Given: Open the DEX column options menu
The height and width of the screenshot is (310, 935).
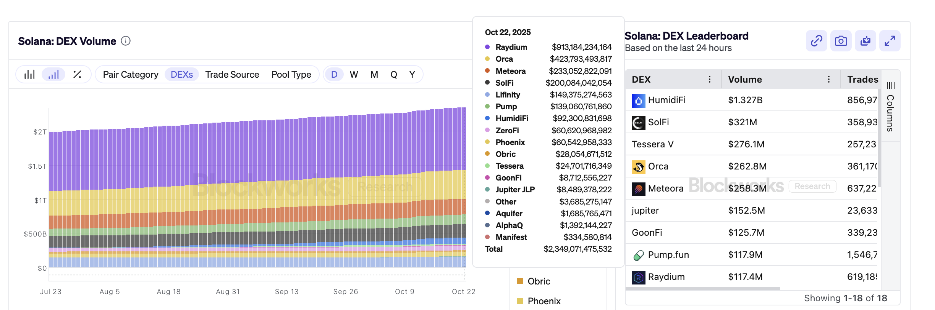Looking at the screenshot, I should 709,79.
